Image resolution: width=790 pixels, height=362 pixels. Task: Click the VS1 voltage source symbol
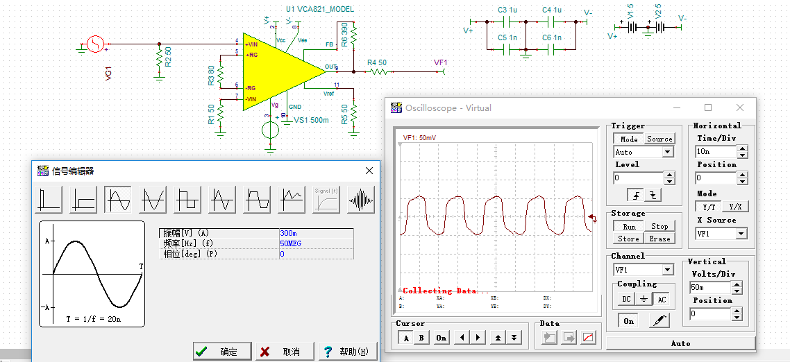271,130
